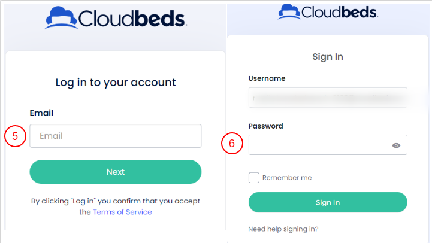Click the Email label above the field

[x=41, y=113]
